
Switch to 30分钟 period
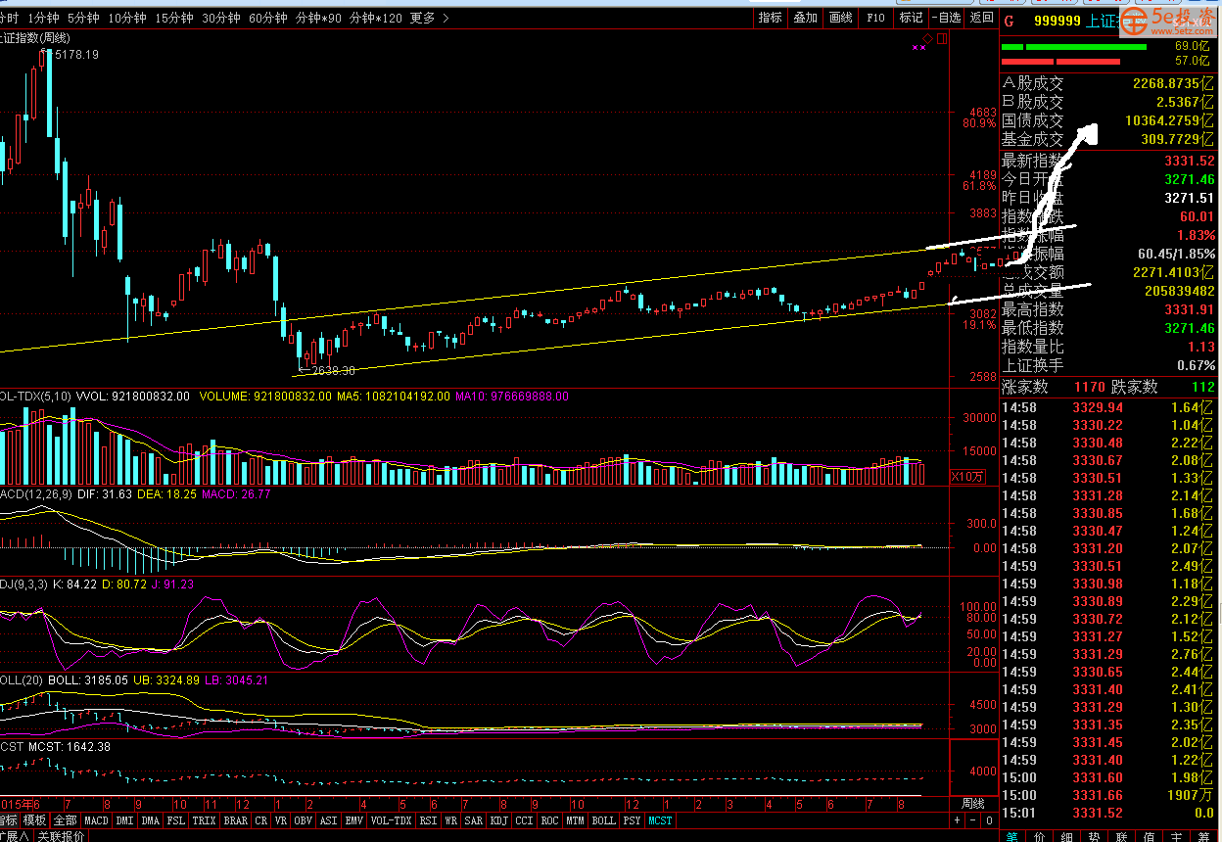coord(221,19)
